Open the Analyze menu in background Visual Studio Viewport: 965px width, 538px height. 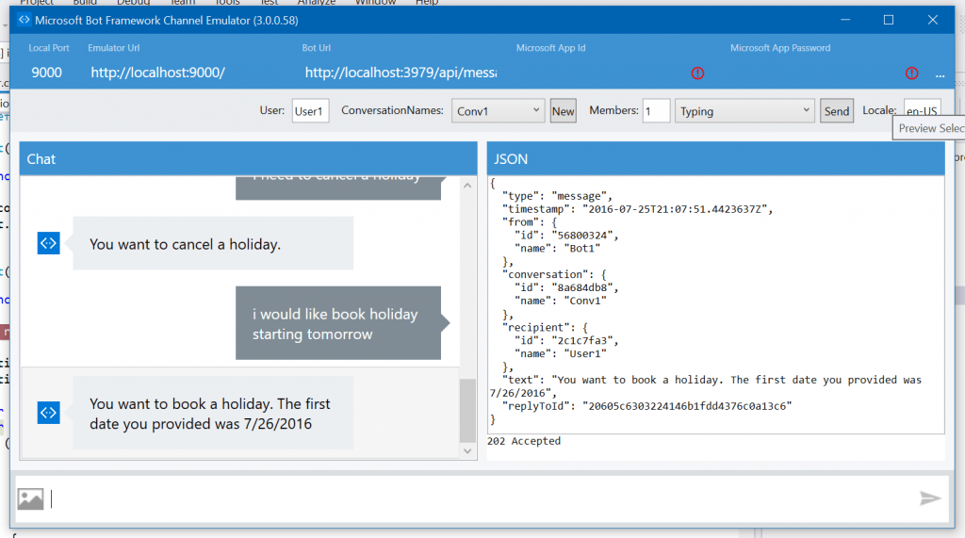click(x=317, y=3)
